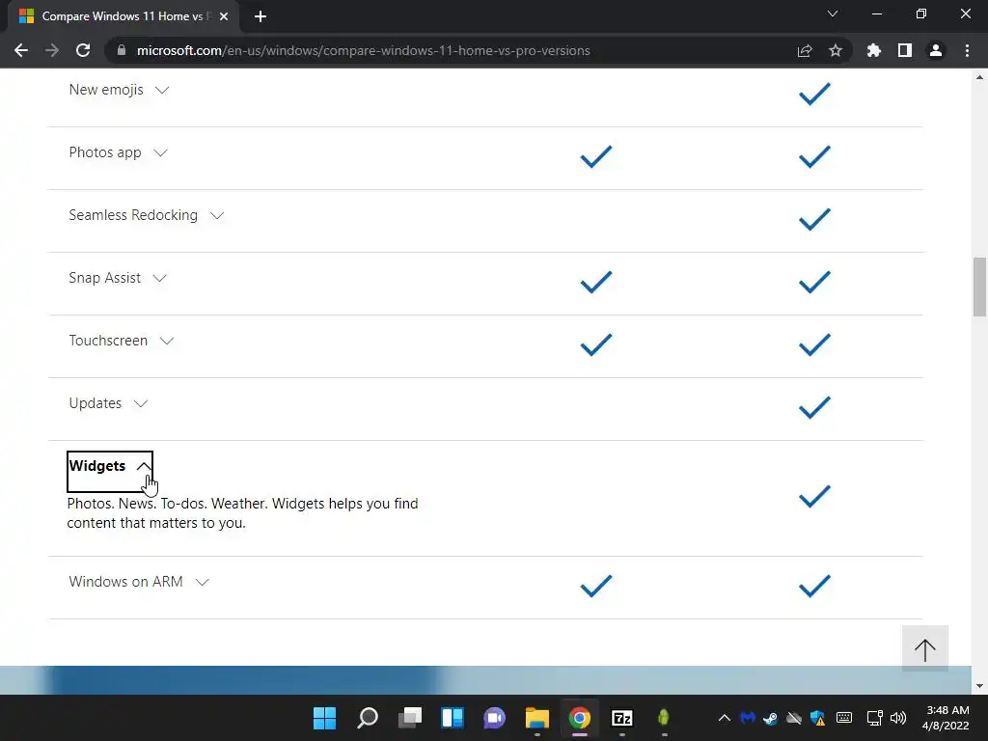Select the Compare Windows 11 Home tab

pyautogui.click(x=123, y=16)
